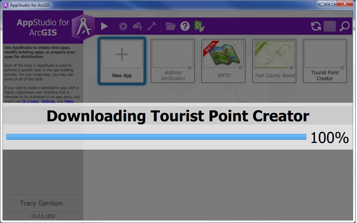Click the user avatar square in toolbar
This screenshot has width=357, height=223.
330,26
